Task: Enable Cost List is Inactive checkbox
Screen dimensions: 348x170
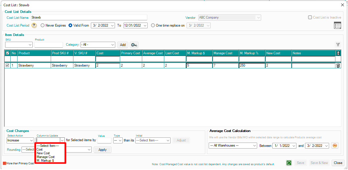Action: 310,17
